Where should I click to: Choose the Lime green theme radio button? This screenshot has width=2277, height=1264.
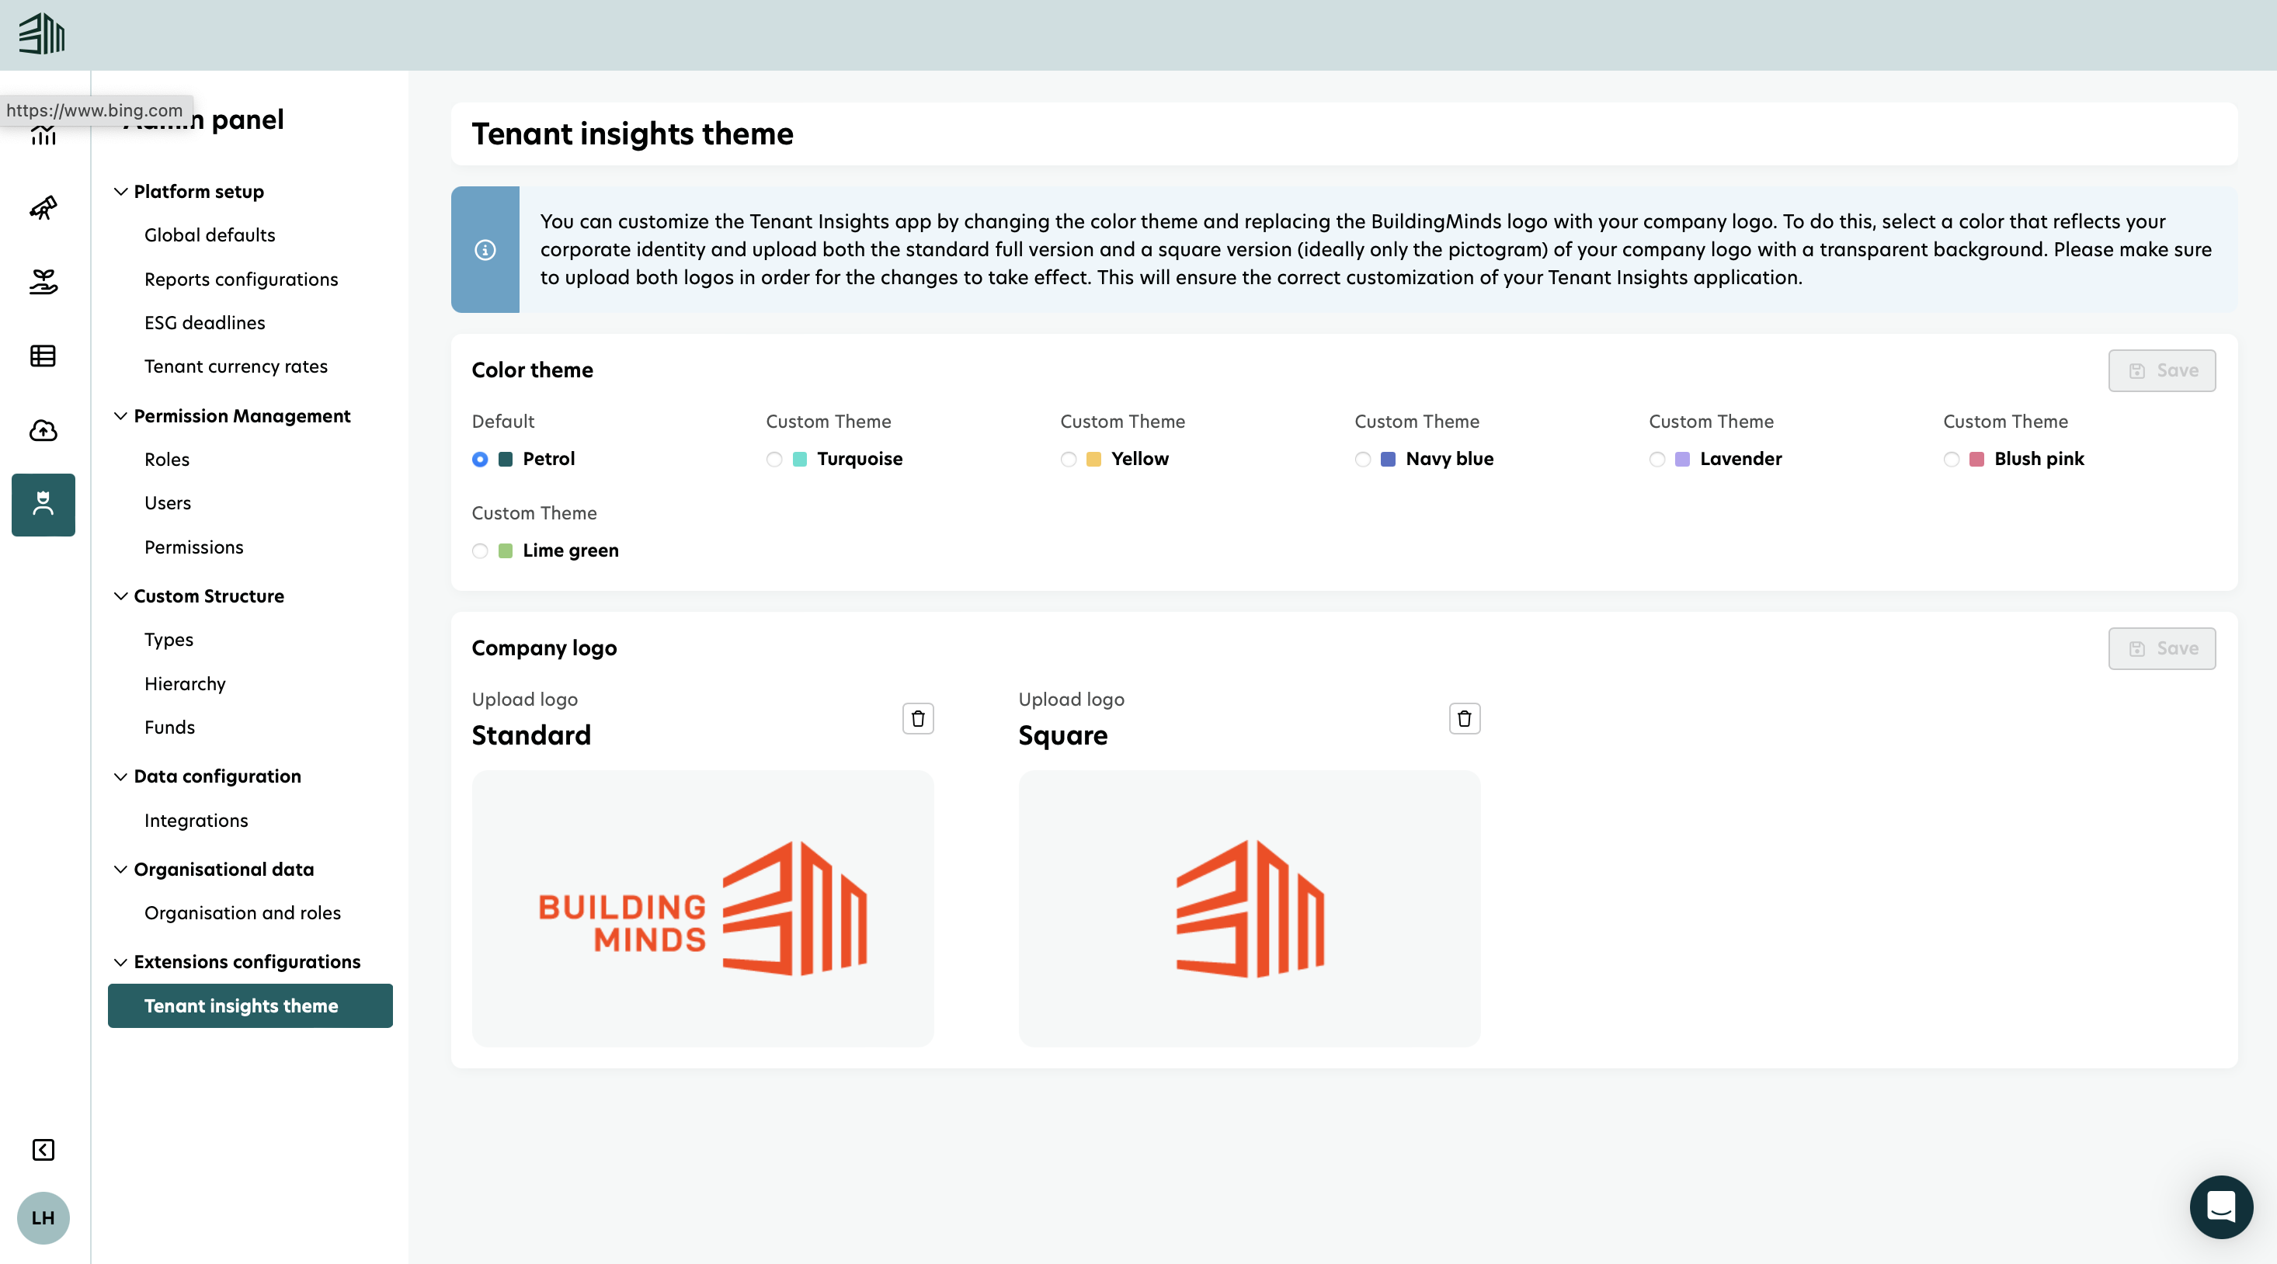coord(480,550)
